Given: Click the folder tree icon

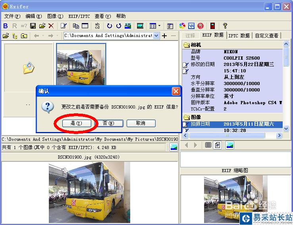Looking at the screenshot, I should click(x=15, y=36).
